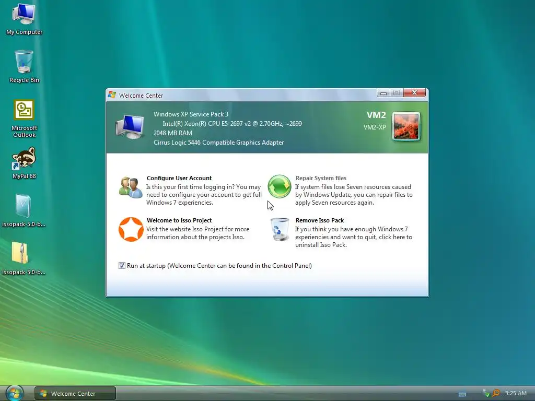Image resolution: width=535 pixels, height=401 pixels.
Task: Click the 'Visit the website Isso Project' description
Action: (x=197, y=233)
